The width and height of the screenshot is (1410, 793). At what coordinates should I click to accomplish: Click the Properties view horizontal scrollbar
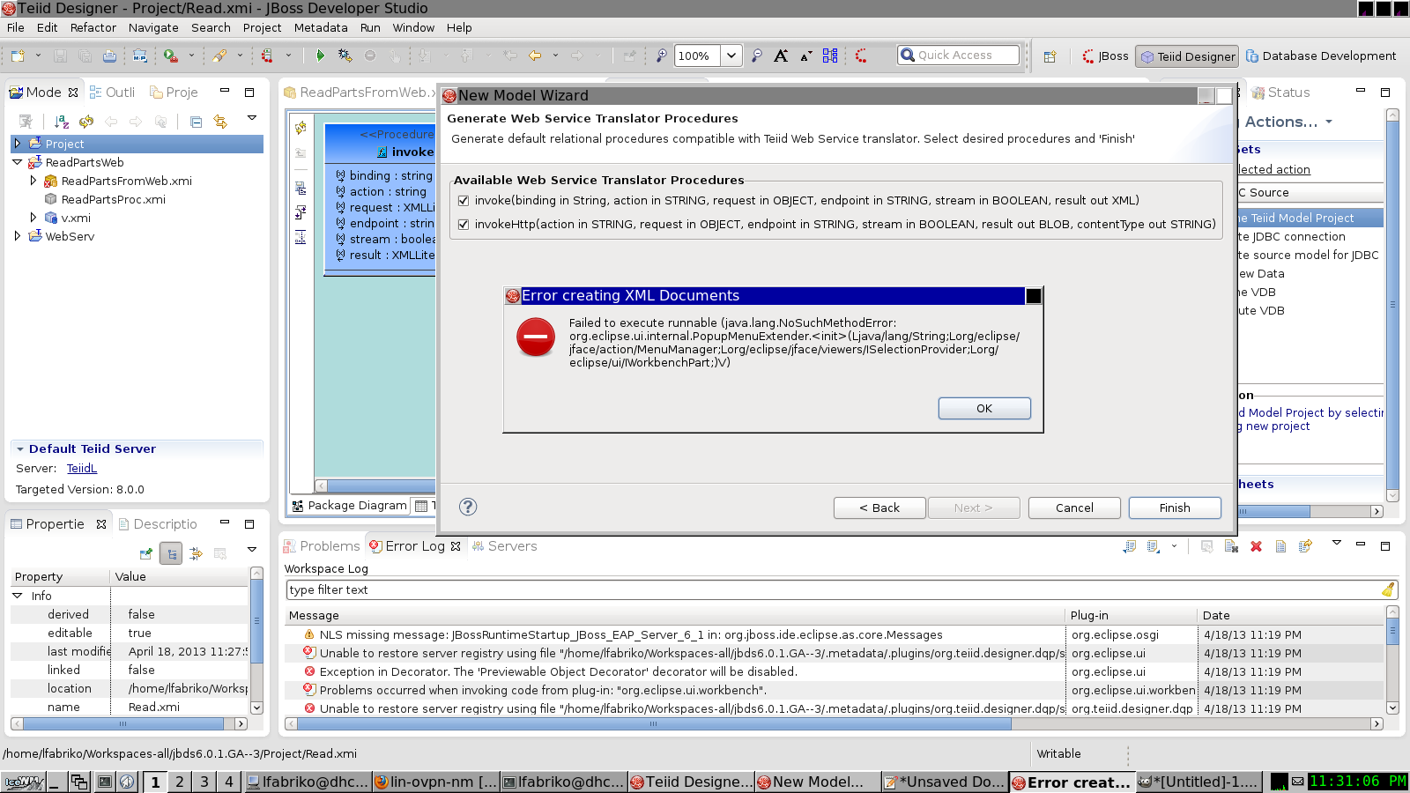(123, 724)
